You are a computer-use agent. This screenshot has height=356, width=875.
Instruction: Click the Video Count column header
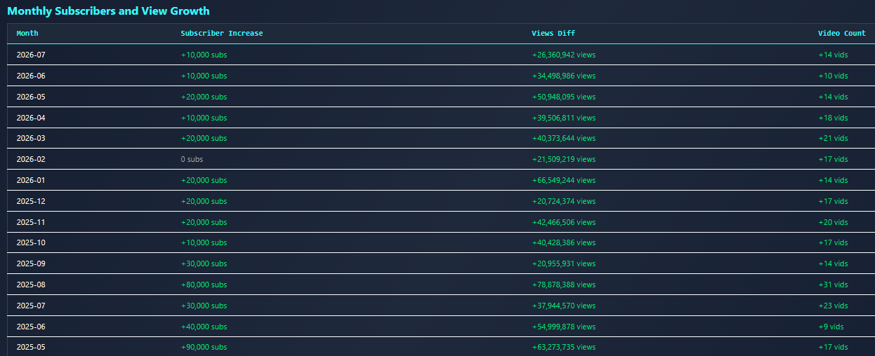[x=842, y=34]
